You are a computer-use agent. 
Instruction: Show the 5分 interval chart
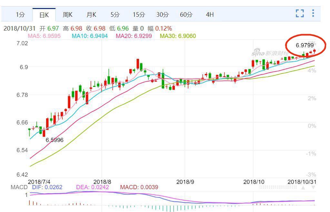115,15
